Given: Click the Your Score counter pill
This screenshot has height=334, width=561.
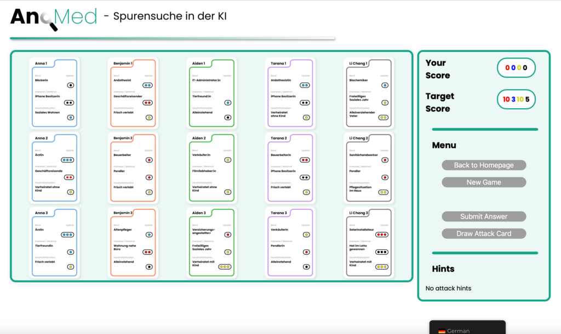Looking at the screenshot, I should tap(516, 68).
